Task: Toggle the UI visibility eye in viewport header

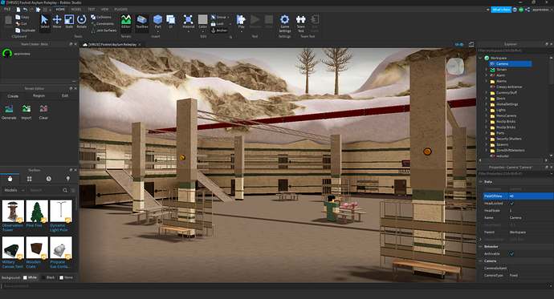Action: pos(459,44)
